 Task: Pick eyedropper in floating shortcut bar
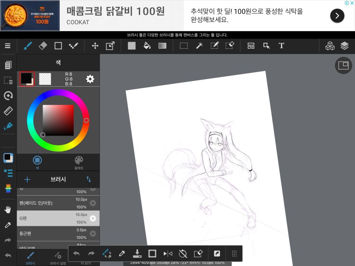click(122, 253)
